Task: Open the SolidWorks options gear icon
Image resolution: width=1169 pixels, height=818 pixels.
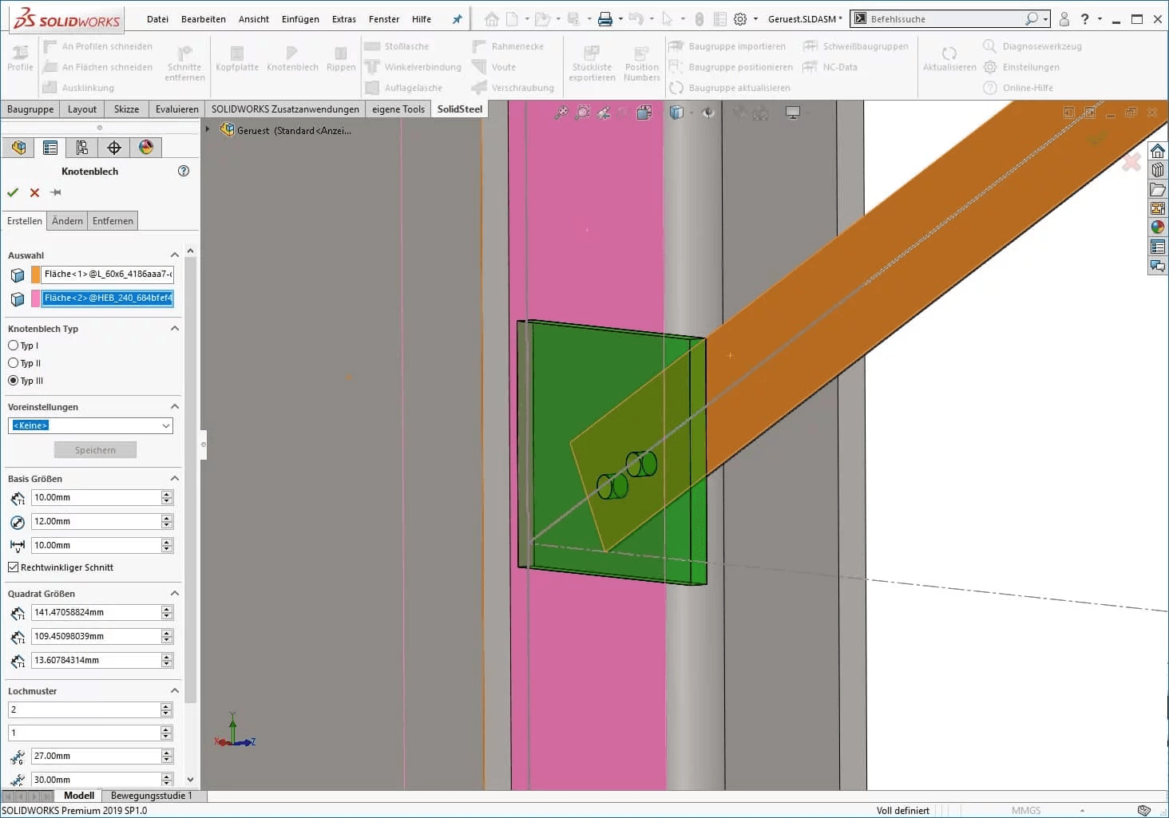Action: [740, 19]
